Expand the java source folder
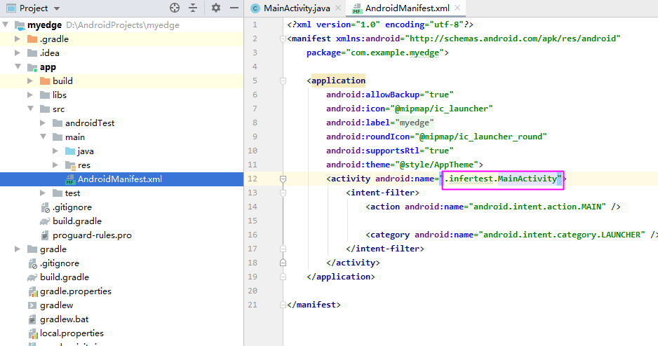 pos(55,151)
